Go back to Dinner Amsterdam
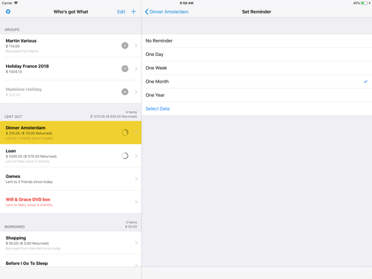 click(x=166, y=11)
